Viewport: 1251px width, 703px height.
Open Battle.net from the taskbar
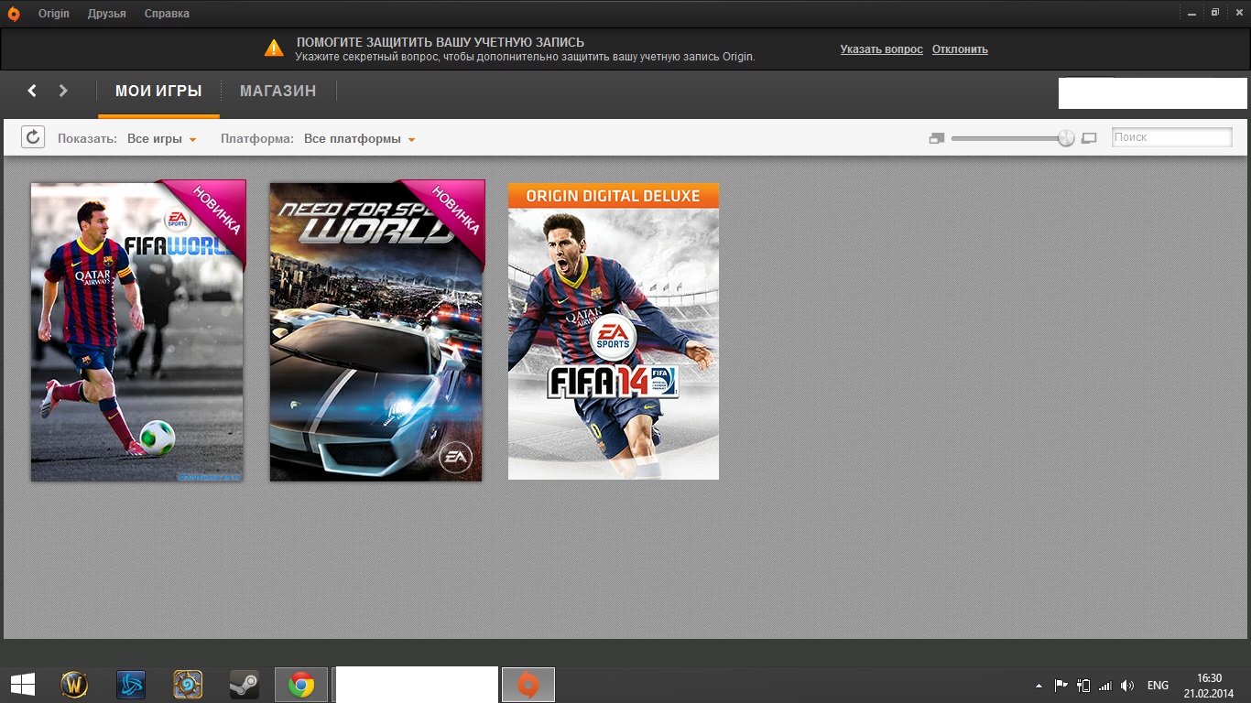[131, 685]
